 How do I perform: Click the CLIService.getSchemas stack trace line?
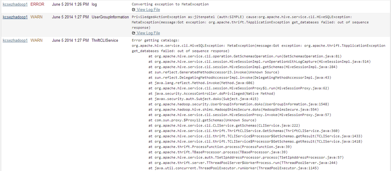coord(224,125)
